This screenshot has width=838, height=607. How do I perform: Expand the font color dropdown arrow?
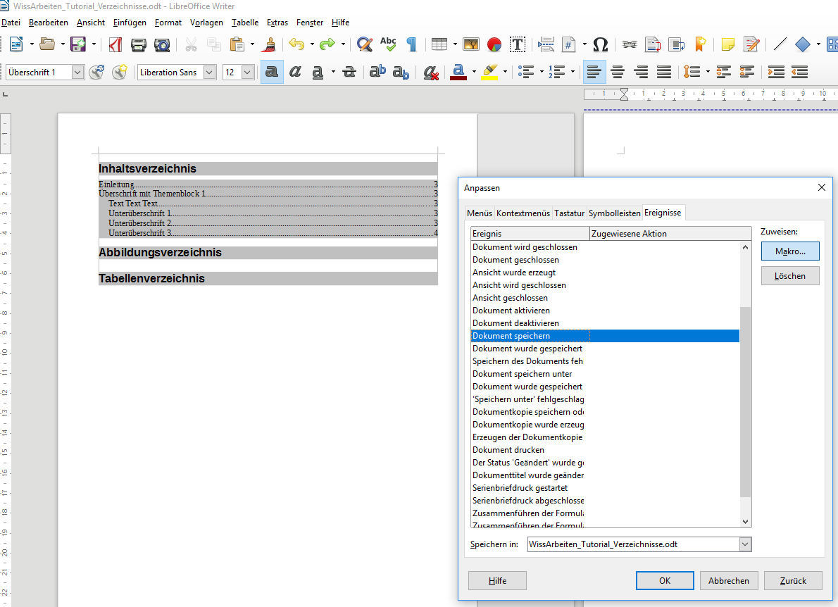point(474,72)
